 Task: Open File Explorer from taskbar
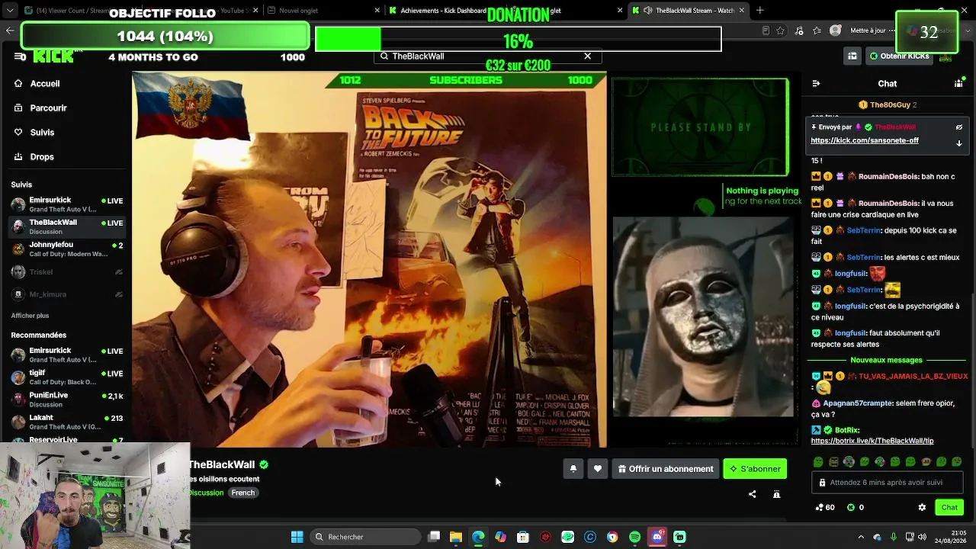(x=456, y=537)
